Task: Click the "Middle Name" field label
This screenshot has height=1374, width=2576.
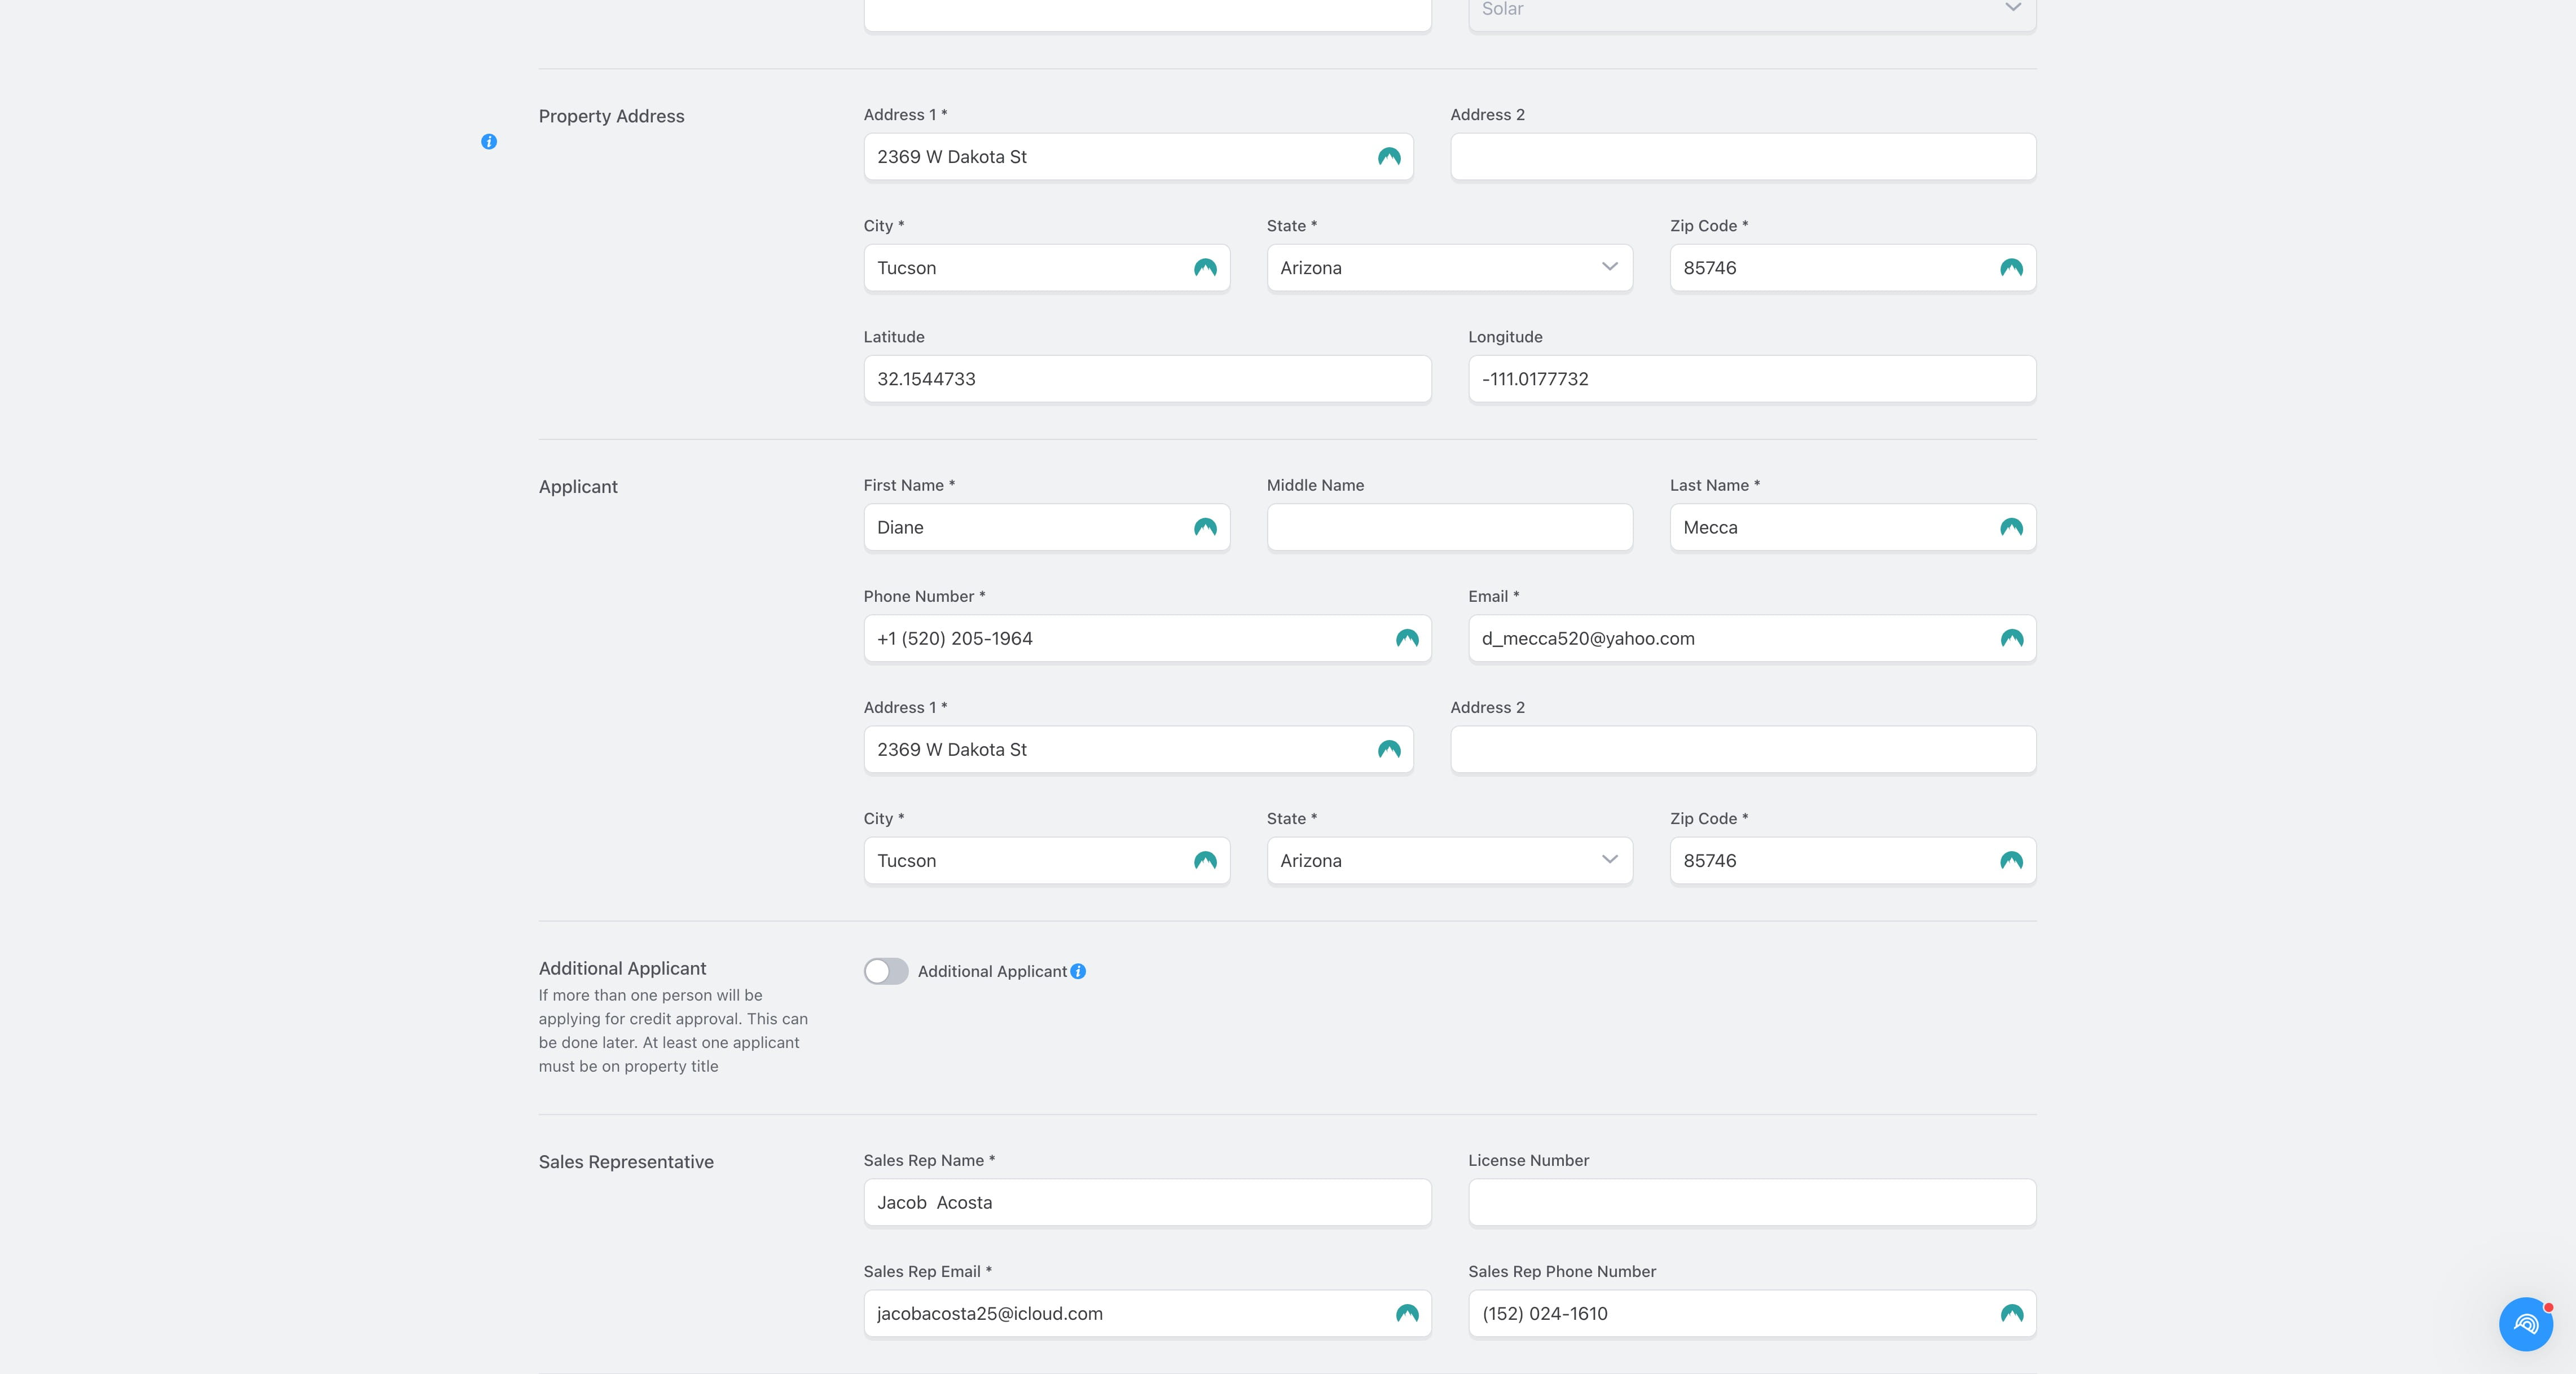Action: 1315,485
